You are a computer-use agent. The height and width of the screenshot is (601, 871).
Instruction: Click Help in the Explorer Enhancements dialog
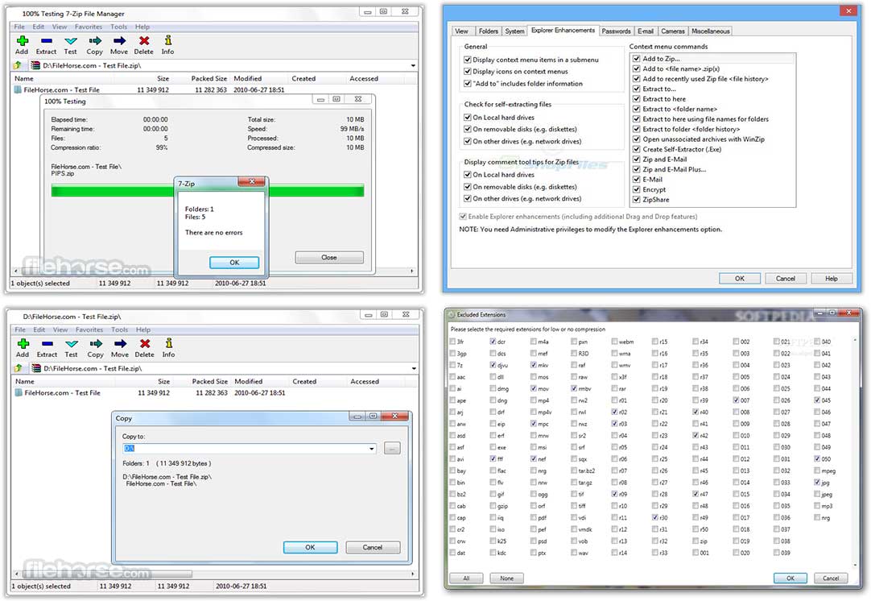pos(831,279)
